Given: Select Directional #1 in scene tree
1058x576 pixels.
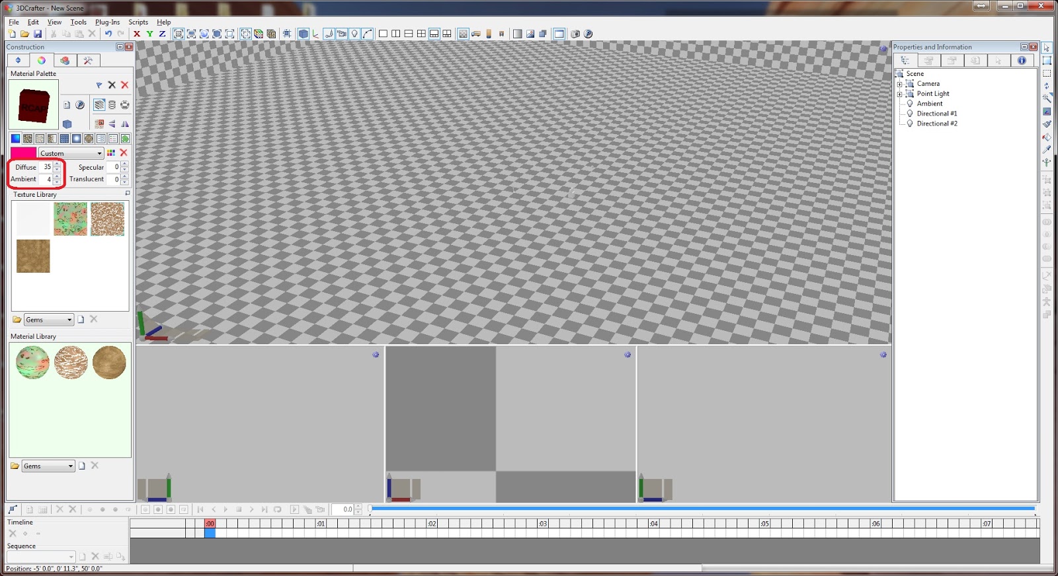Looking at the screenshot, I should 936,114.
